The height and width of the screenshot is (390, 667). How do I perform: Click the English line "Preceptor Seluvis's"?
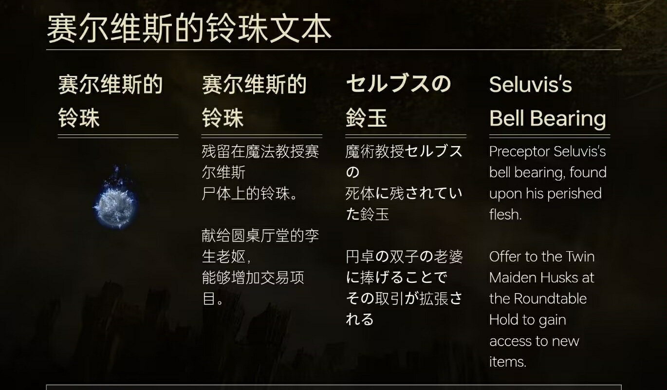pos(547,151)
